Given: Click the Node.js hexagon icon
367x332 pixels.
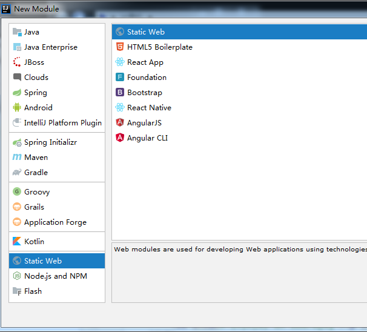Looking at the screenshot, I should click(17, 276).
